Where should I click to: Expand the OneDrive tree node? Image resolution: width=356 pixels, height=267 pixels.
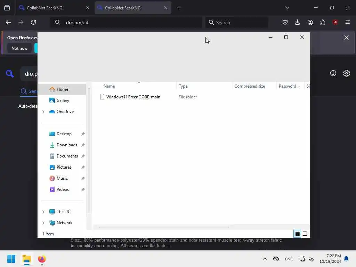tap(43, 112)
